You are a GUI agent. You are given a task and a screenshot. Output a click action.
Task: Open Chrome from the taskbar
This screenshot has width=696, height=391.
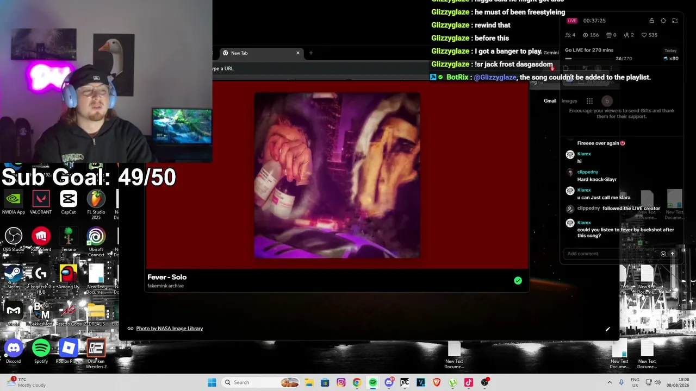click(357, 382)
